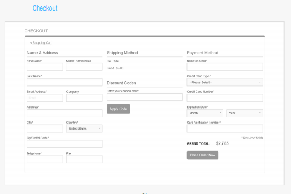Click the Zip/Postal Code field

65,144
